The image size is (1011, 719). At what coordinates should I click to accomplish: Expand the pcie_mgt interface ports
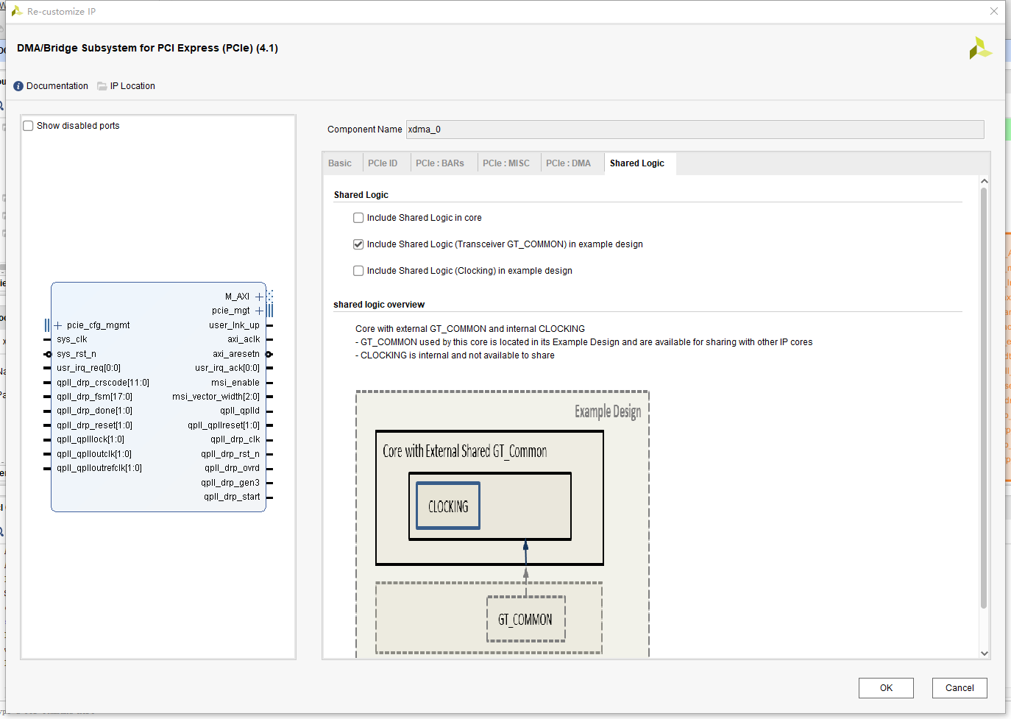point(258,311)
